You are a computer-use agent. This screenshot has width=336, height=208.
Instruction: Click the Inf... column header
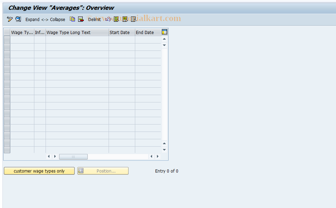point(40,32)
